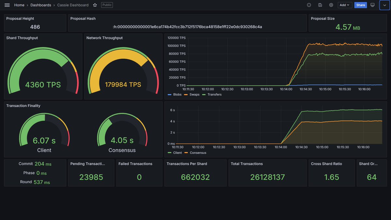Switch to TV kiosk view mode

(373, 5)
